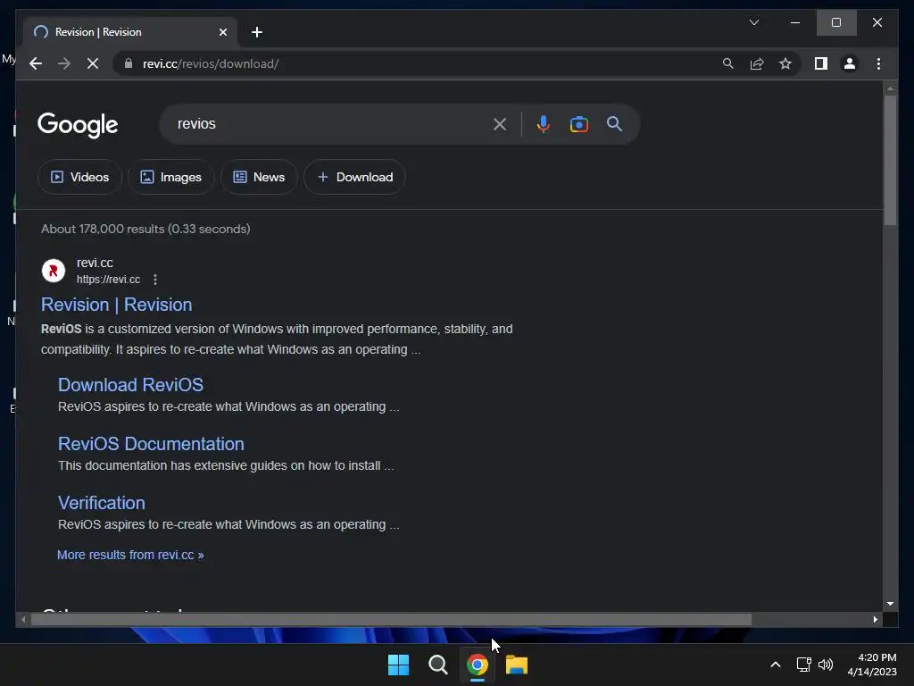Screen dimensions: 914x686
Task: Open network status in tray
Action: (x=804, y=665)
